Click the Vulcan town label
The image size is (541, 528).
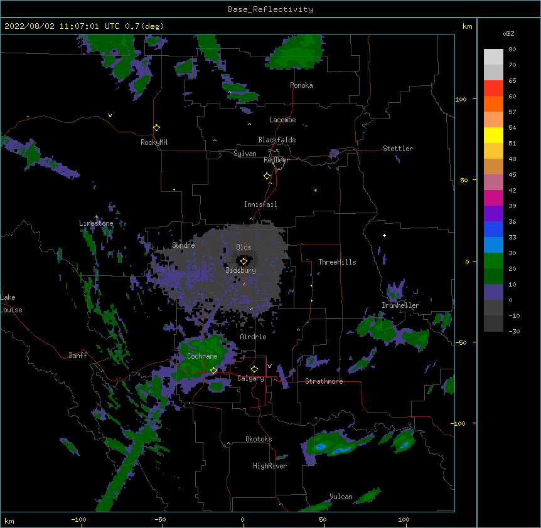pos(341,497)
